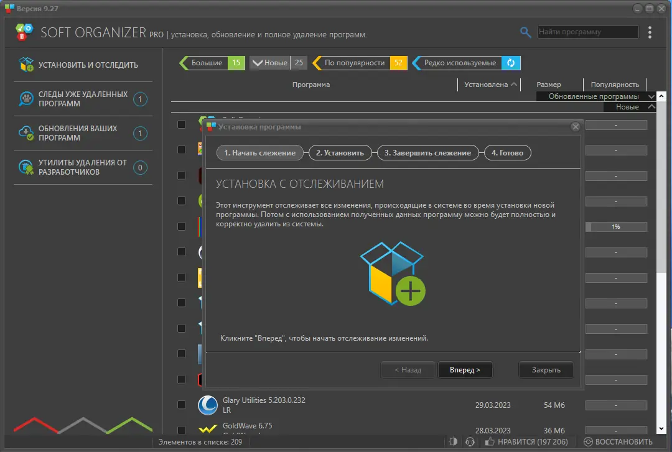This screenshot has width=672, height=452.
Task: Click the 54 Мб size value
Action: [554, 405]
